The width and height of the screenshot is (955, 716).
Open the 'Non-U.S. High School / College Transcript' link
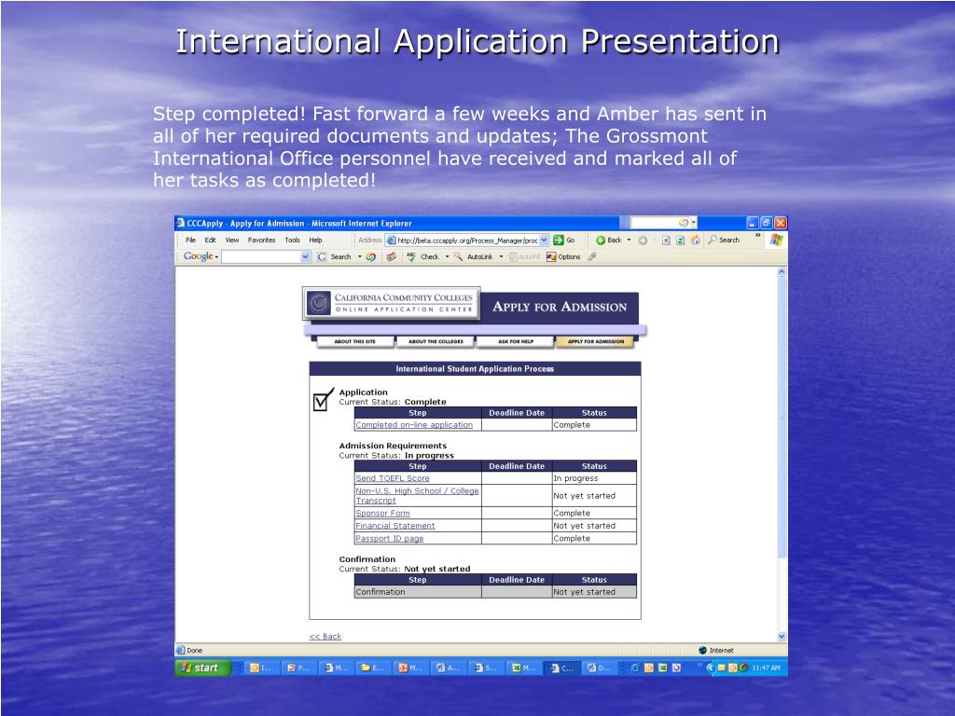(x=417, y=496)
